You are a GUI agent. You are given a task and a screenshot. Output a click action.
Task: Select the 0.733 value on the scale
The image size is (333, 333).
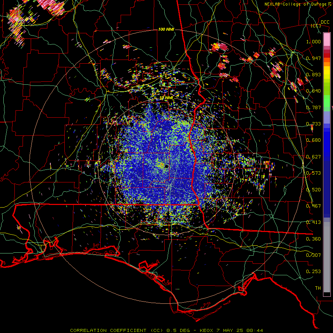313,124
